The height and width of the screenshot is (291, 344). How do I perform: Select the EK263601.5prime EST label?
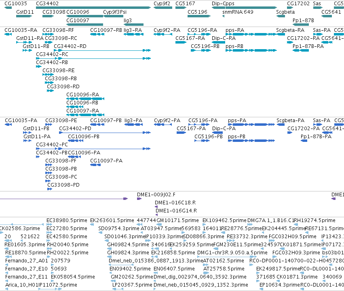[x=112, y=220]
